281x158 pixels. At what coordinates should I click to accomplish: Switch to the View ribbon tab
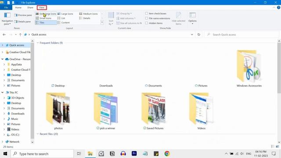pos(42,7)
